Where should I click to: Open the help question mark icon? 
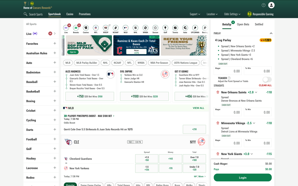pos(263,5)
